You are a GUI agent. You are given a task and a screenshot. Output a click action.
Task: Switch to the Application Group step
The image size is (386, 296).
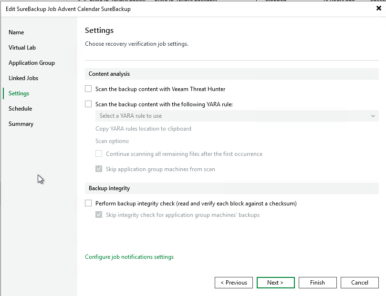click(31, 63)
